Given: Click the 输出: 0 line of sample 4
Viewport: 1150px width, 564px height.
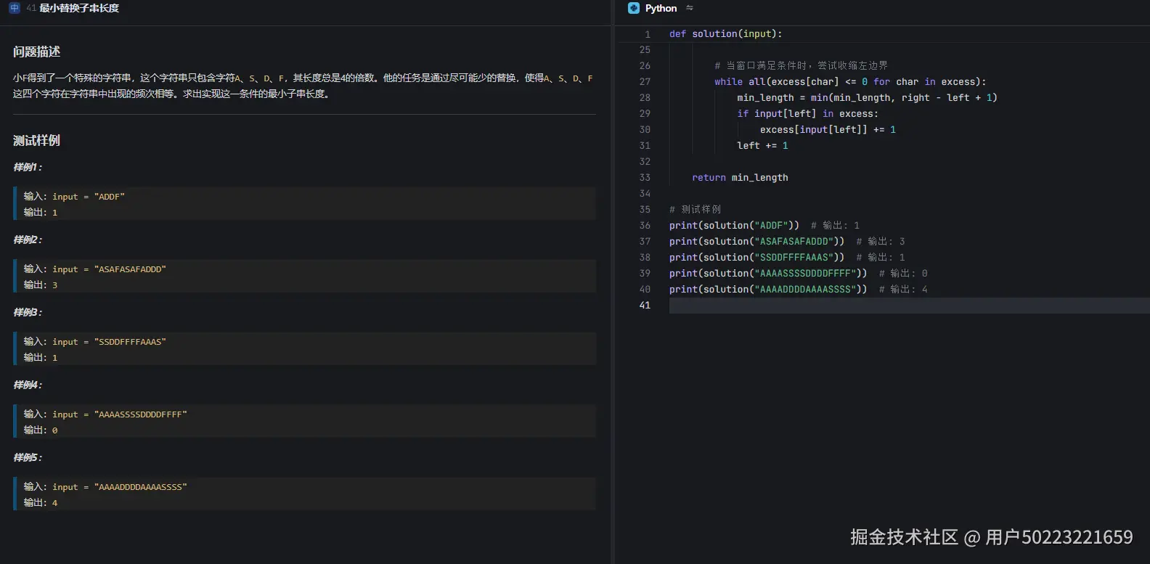Looking at the screenshot, I should (x=41, y=430).
